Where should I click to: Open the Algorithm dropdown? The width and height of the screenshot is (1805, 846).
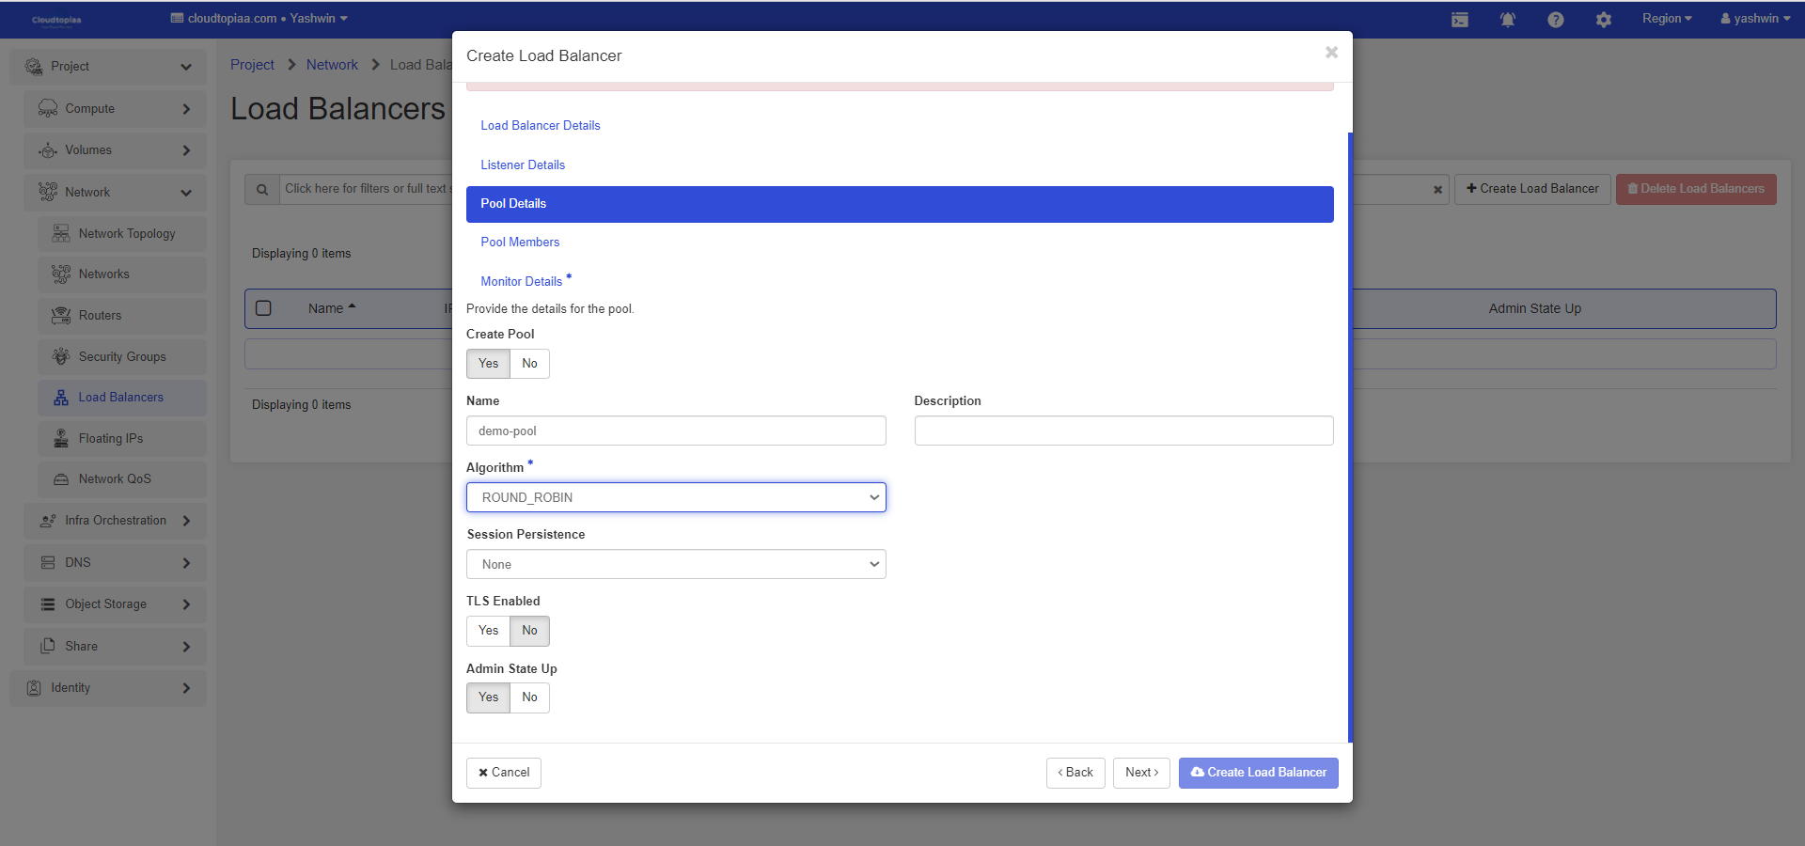pos(676,497)
